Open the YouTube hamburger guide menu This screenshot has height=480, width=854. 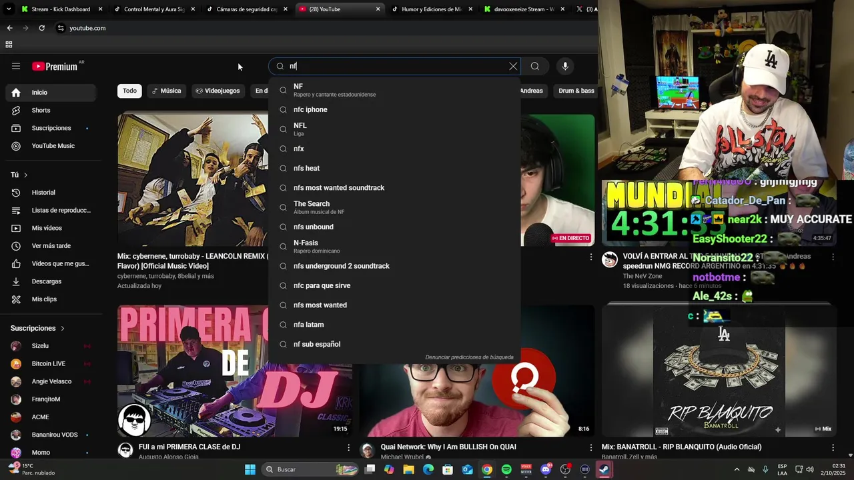coord(16,66)
